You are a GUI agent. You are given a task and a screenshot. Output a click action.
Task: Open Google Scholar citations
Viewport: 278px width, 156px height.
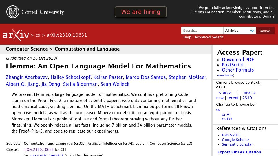tap(235, 140)
